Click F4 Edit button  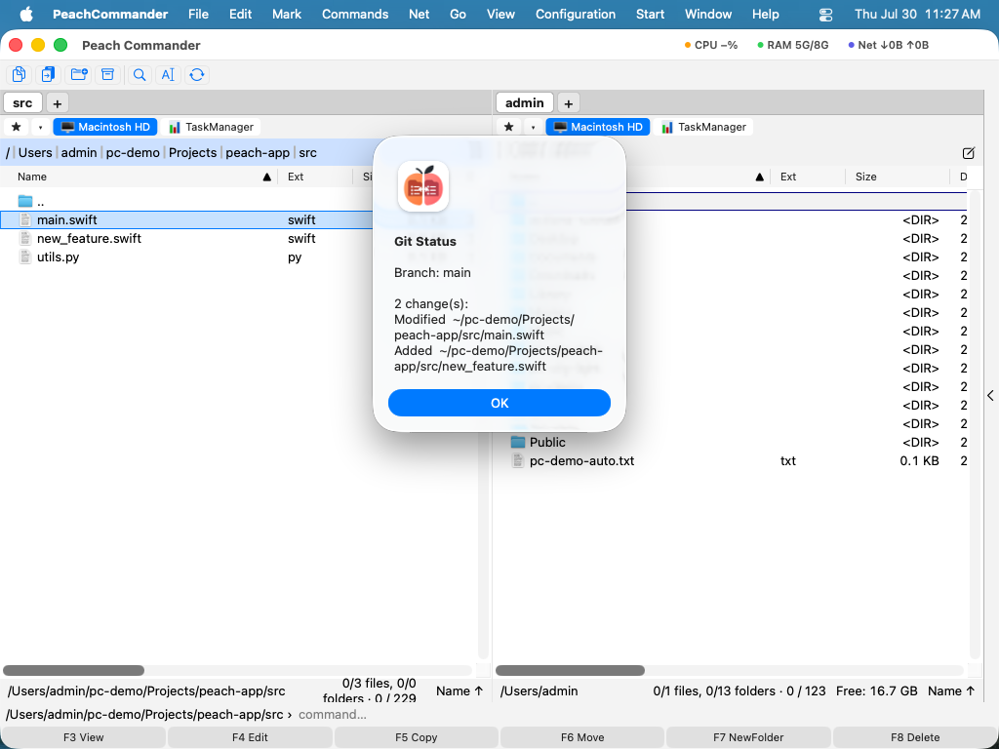(x=250, y=737)
